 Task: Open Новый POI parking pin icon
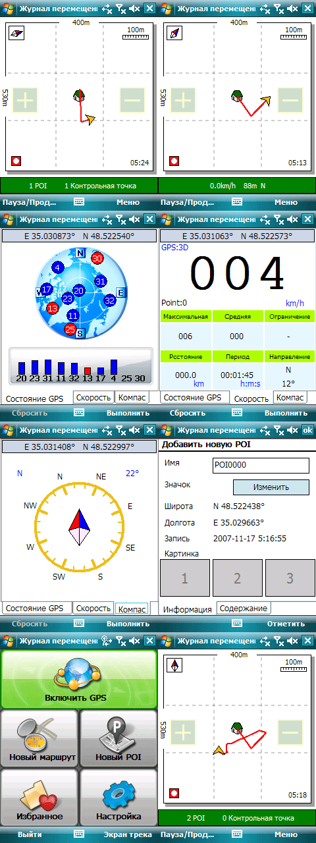(118, 738)
